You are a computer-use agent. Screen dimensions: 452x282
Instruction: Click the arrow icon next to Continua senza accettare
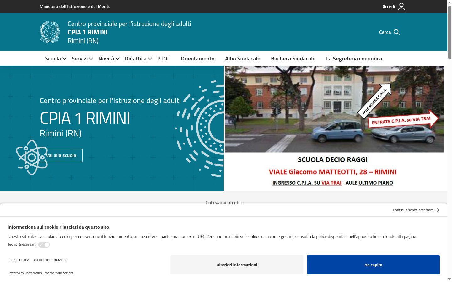437,210
